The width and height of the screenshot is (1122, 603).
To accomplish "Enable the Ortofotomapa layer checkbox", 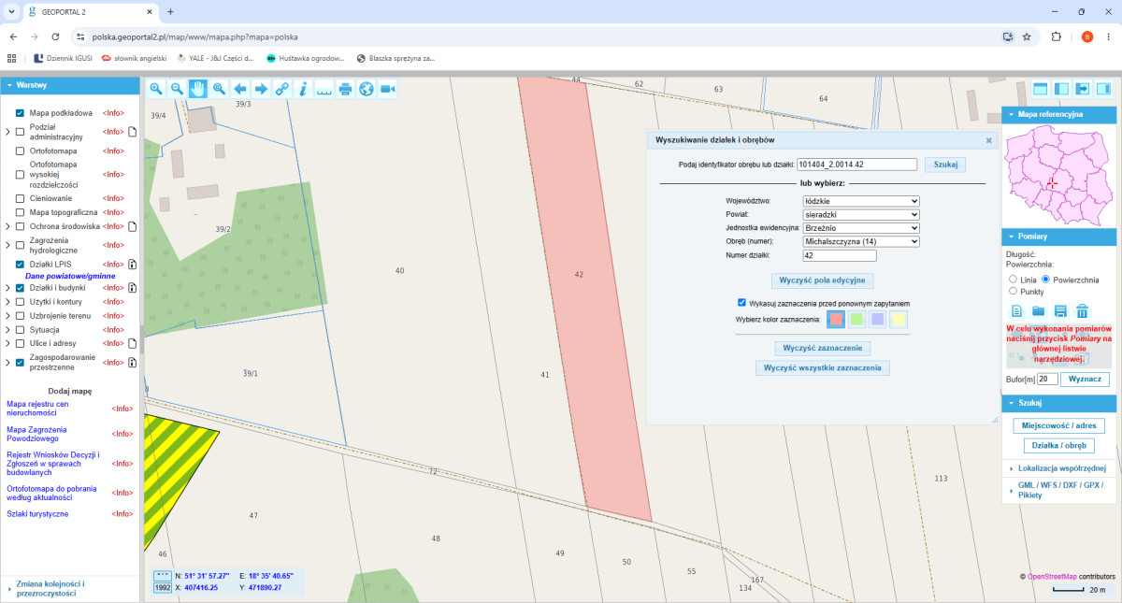I will pos(20,151).
